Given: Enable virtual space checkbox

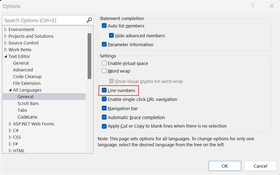Looking at the screenshot, I should coord(104,63).
